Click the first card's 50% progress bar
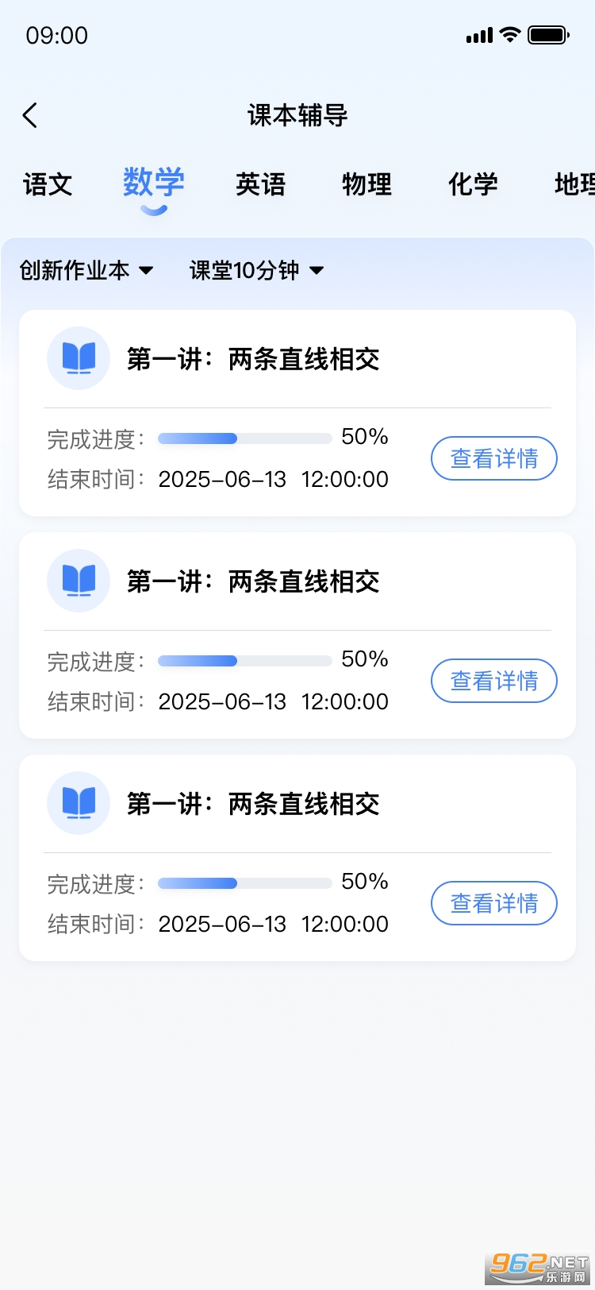The height and width of the screenshot is (1290, 595). coord(244,438)
